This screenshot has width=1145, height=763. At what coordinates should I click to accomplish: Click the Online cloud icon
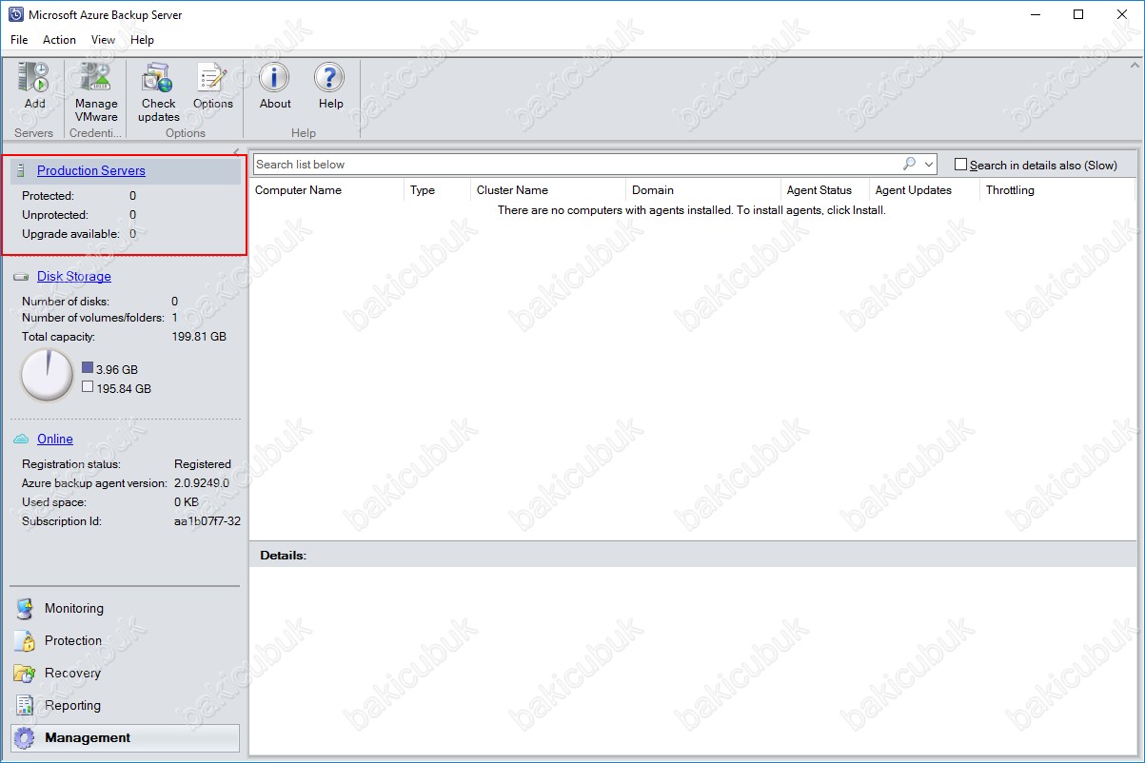coord(21,439)
